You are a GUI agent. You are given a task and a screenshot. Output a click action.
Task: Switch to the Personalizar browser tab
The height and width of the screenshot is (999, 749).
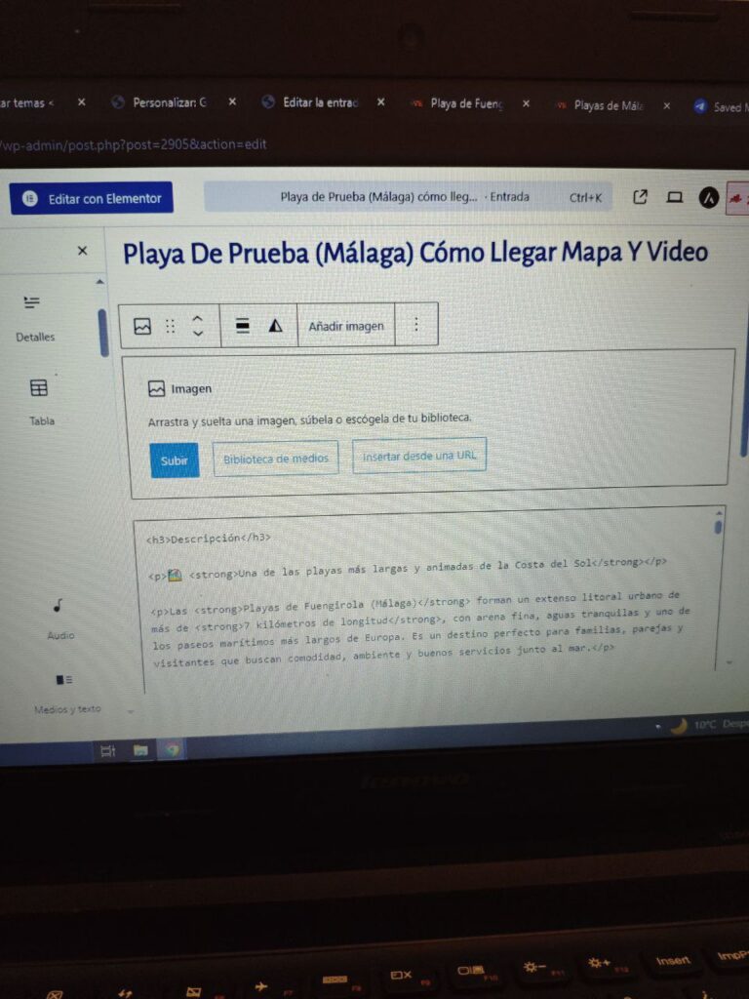pos(169,101)
